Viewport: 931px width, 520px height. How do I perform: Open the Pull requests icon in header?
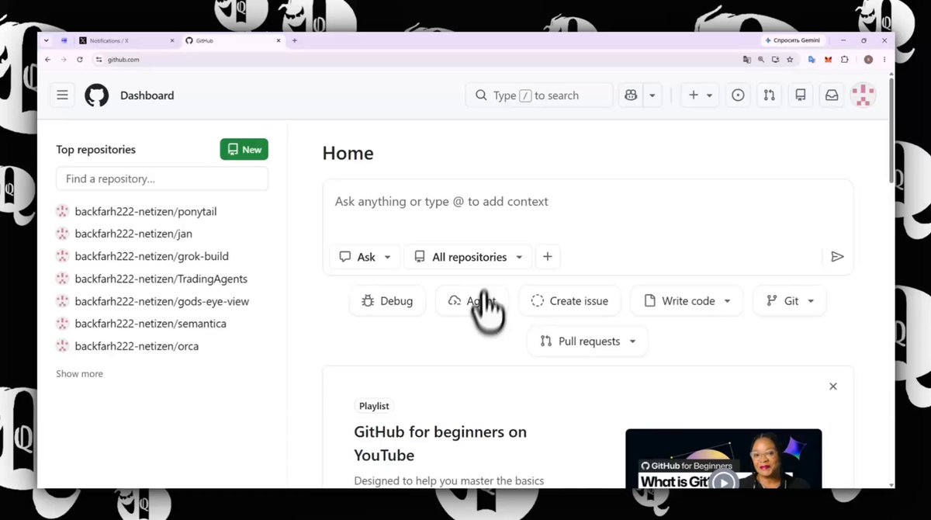769,95
